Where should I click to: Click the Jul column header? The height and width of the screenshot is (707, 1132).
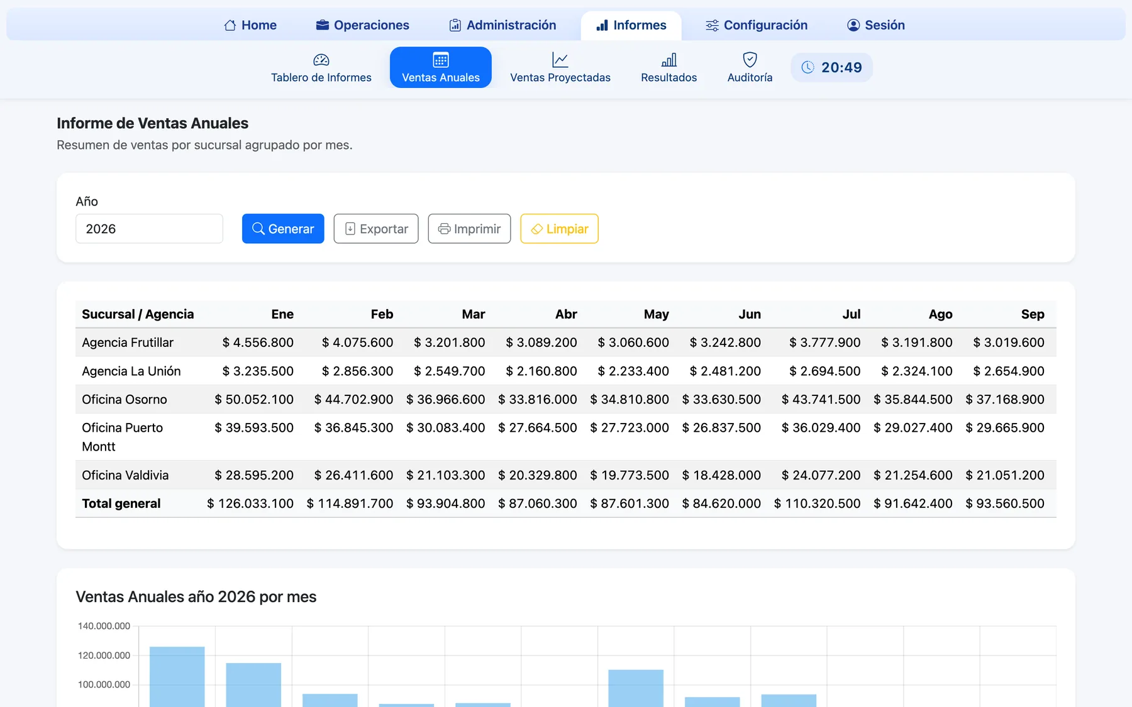pos(852,314)
